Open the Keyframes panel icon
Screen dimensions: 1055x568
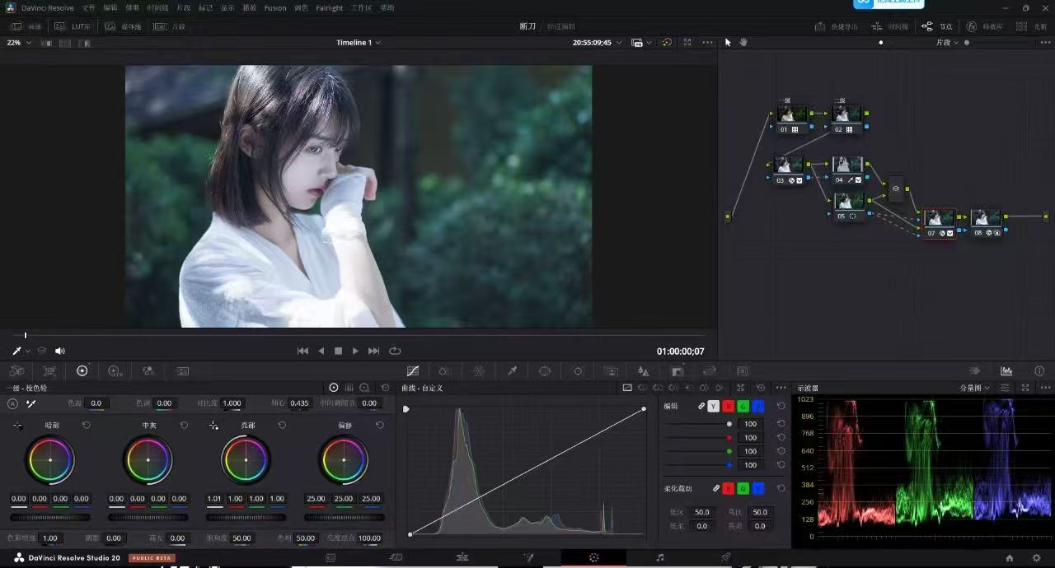click(x=975, y=371)
